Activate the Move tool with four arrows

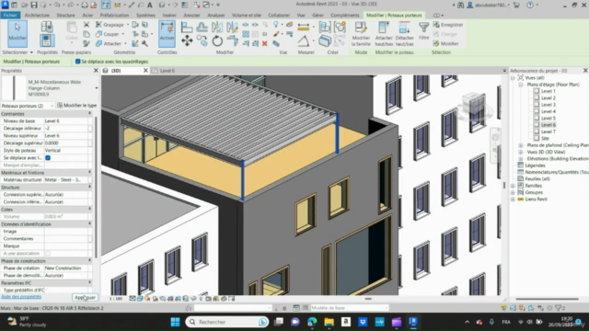[x=187, y=40]
